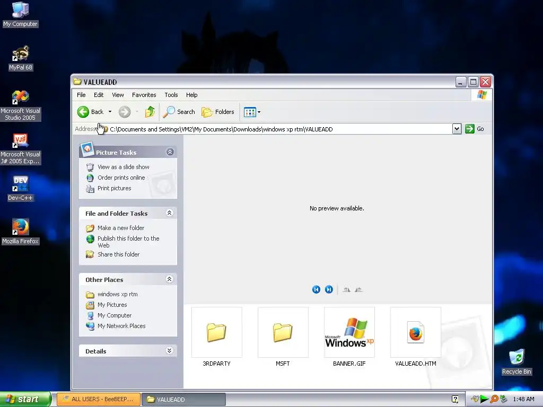Viewport: 543px width, 407px height.
Task: Open the Edit menu
Action: 99,95
